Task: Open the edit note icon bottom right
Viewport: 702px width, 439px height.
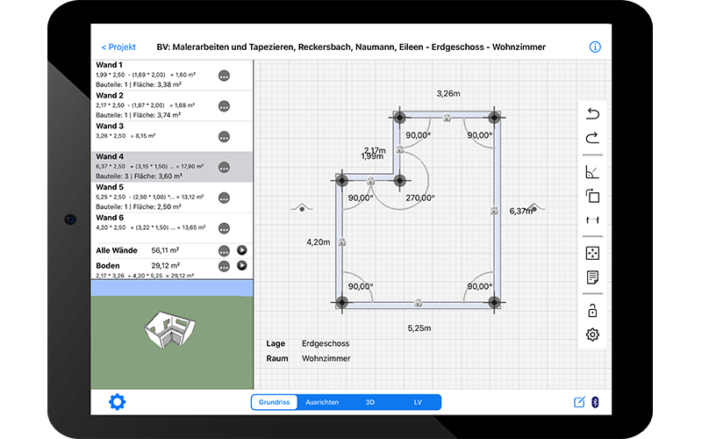Action: [579, 402]
